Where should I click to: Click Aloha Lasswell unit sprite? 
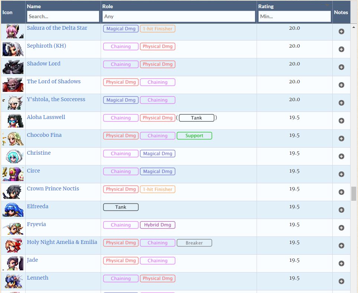point(13,120)
